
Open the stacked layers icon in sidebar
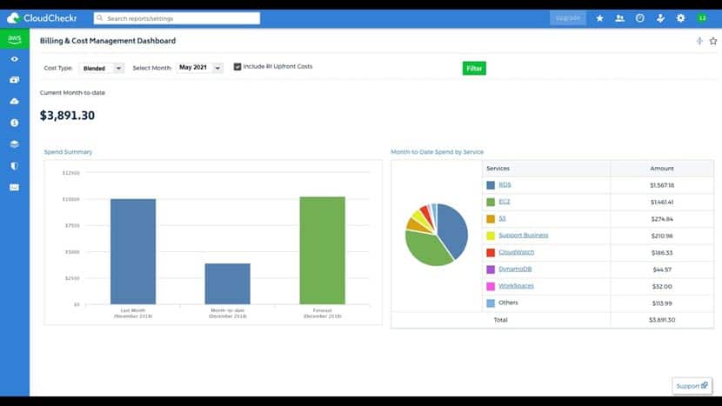click(15, 144)
